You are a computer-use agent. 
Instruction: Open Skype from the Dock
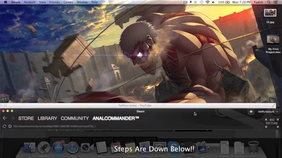174,147
